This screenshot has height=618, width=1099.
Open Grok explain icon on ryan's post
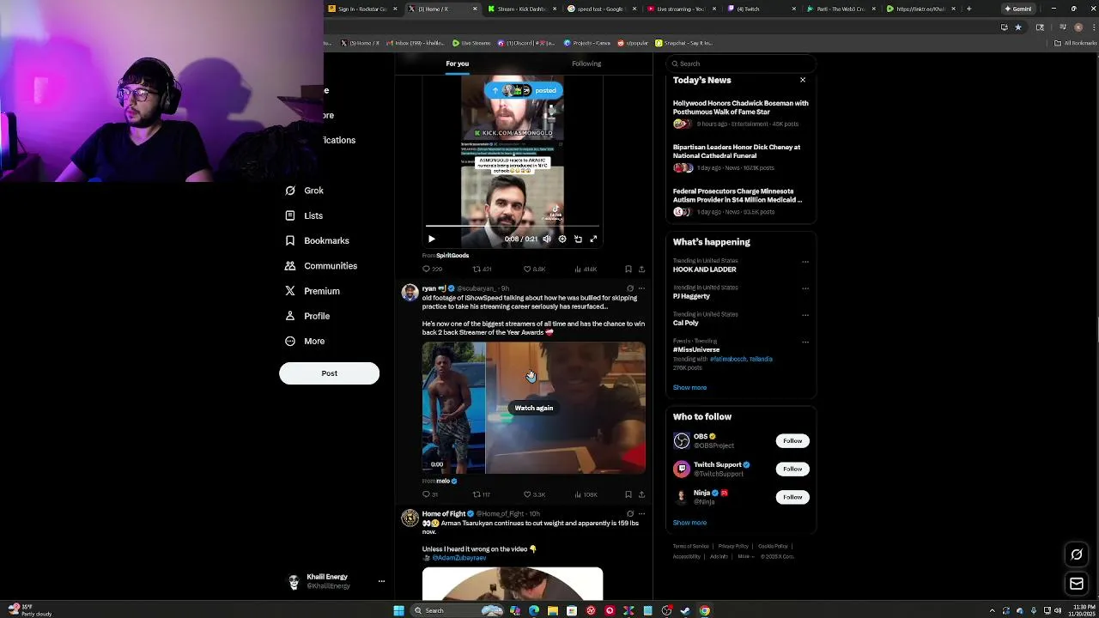click(629, 288)
